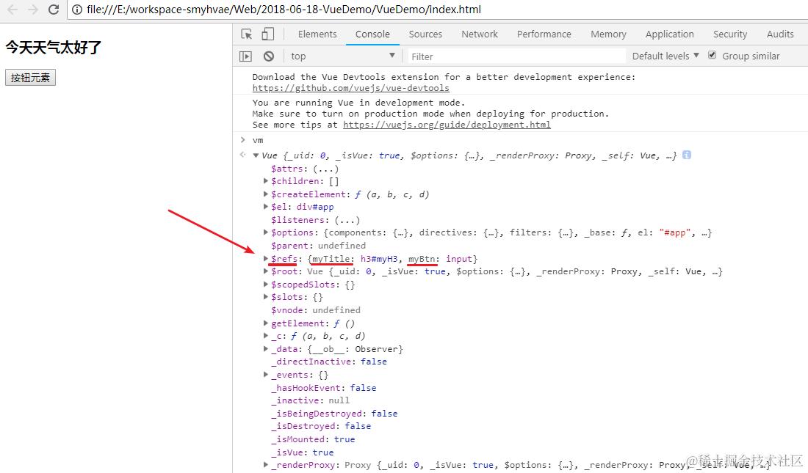Viewport: 808px width, 473px height.
Task: Click the 按钮元素 button on the page
Action: tap(30, 78)
